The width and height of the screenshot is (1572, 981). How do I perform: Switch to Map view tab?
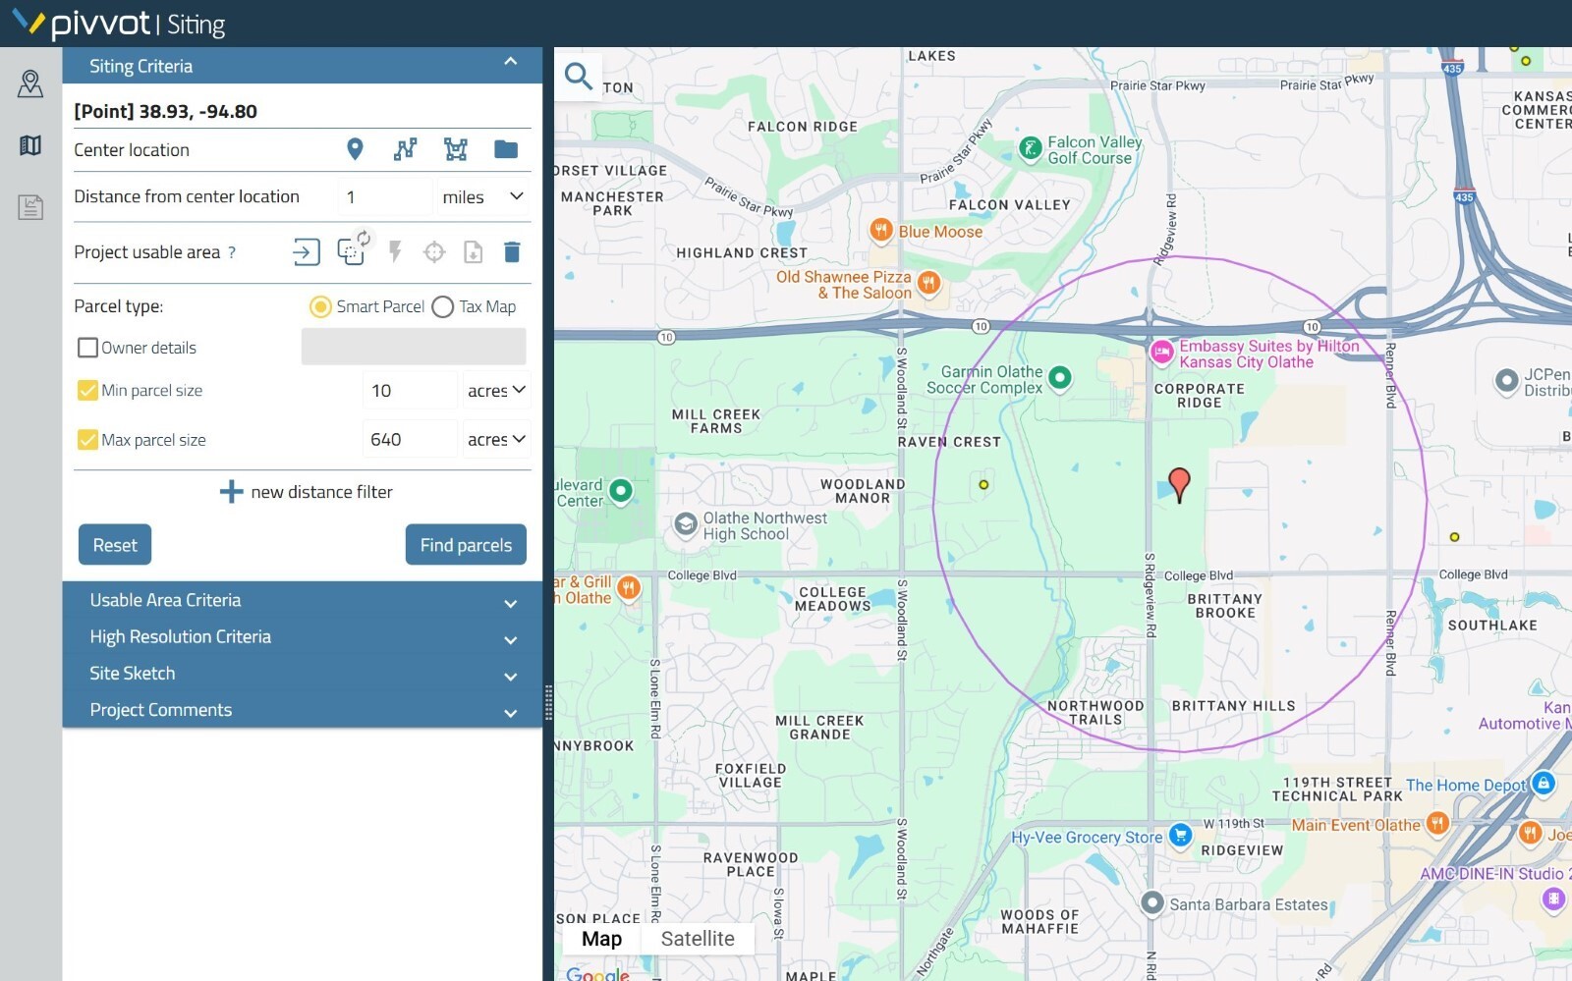click(601, 939)
